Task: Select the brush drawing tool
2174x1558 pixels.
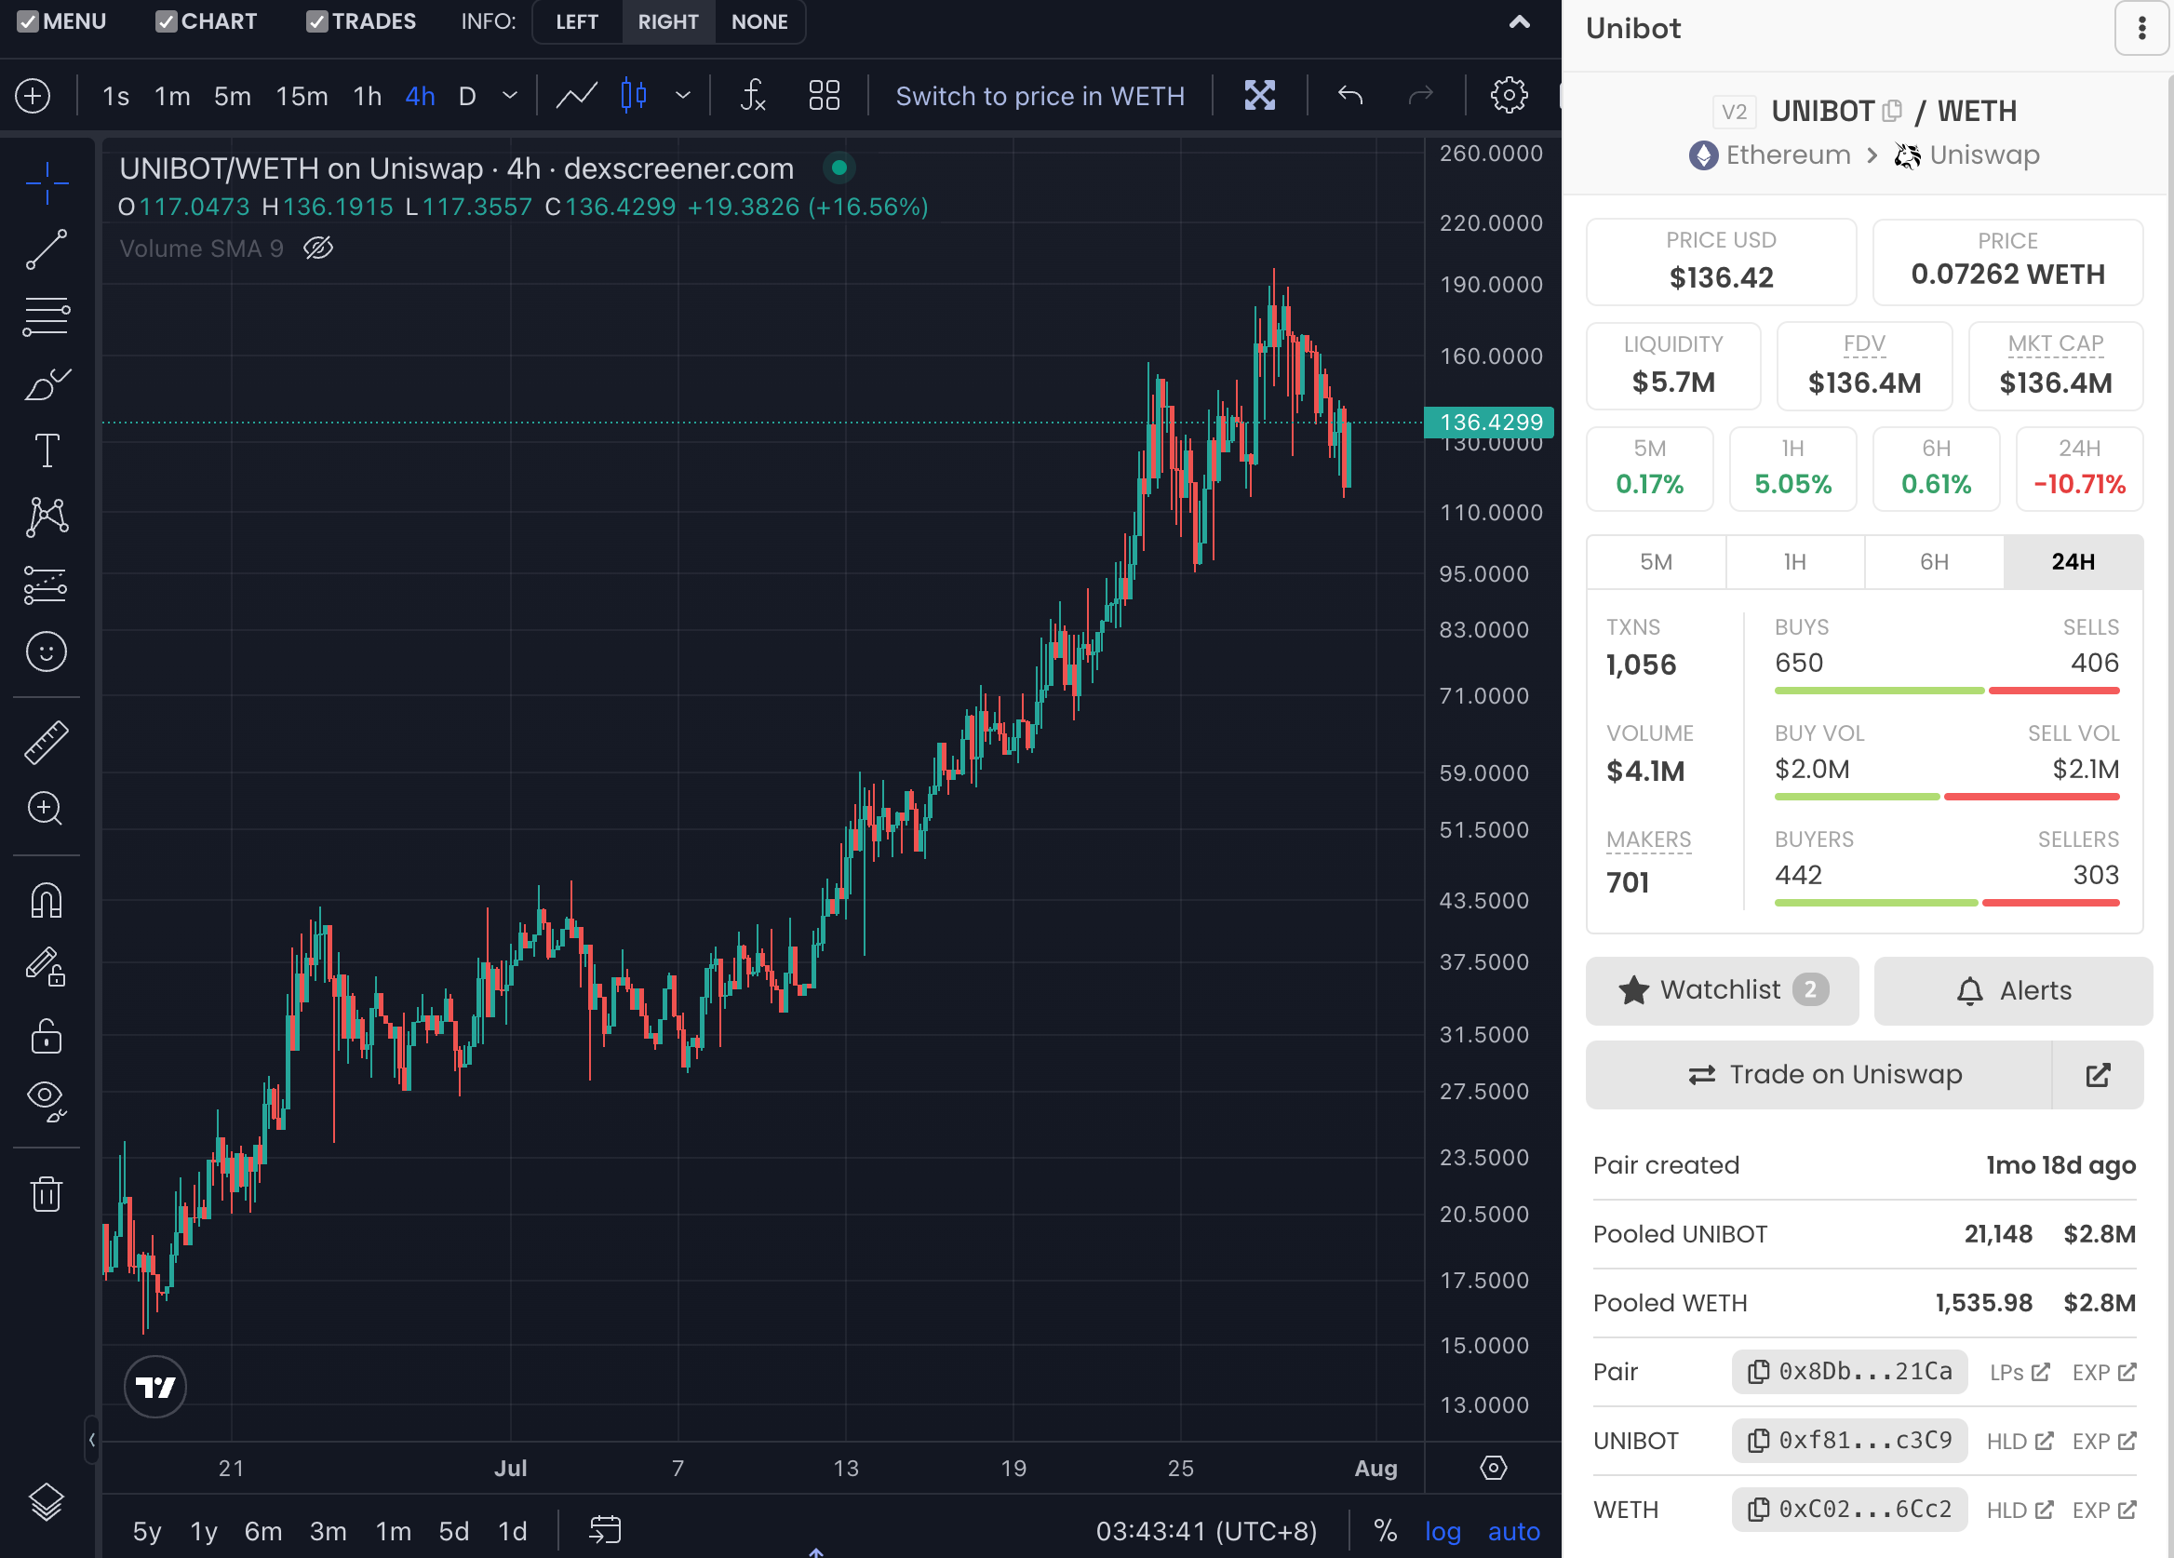Action: tap(46, 384)
